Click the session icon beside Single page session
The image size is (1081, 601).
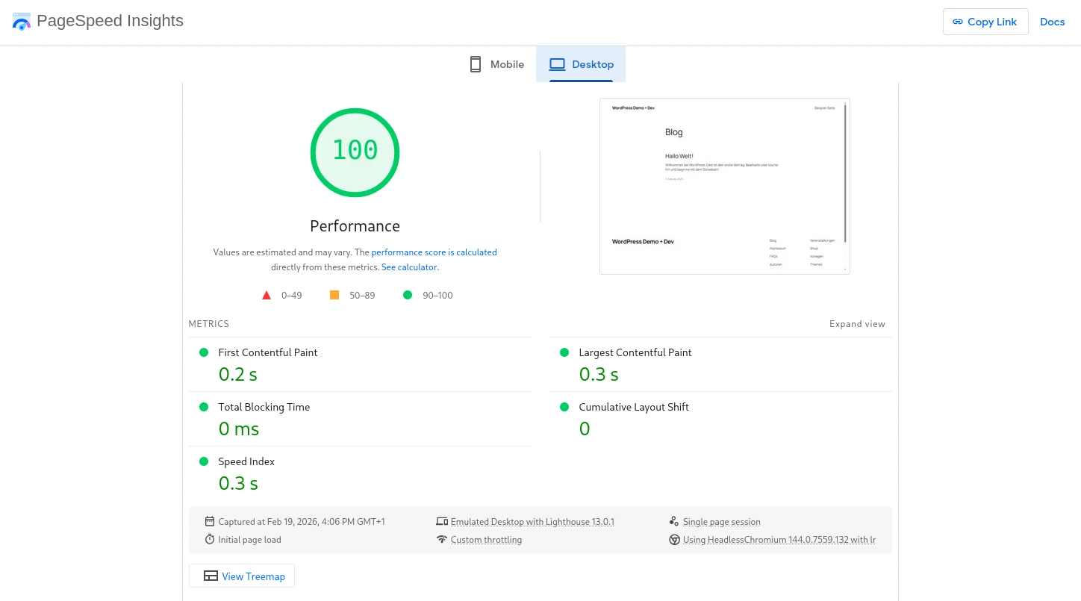point(673,521)
